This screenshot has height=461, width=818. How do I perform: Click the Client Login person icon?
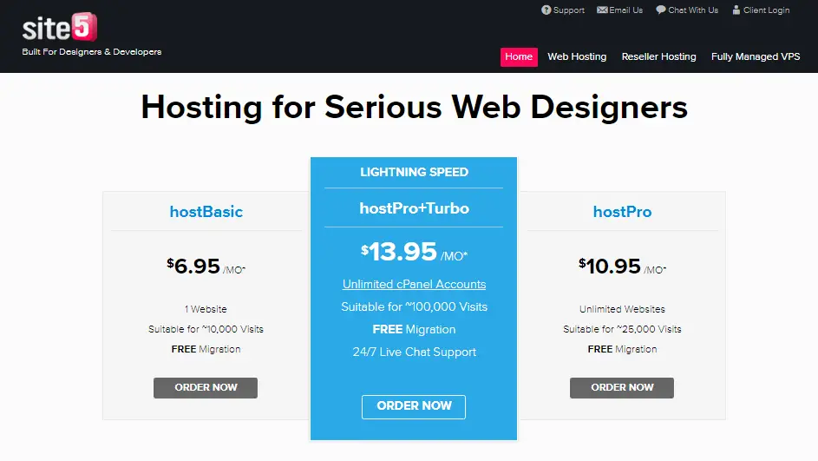(736, 10)
